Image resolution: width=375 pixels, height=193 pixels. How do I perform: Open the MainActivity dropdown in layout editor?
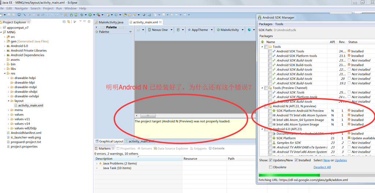point(242,30)
